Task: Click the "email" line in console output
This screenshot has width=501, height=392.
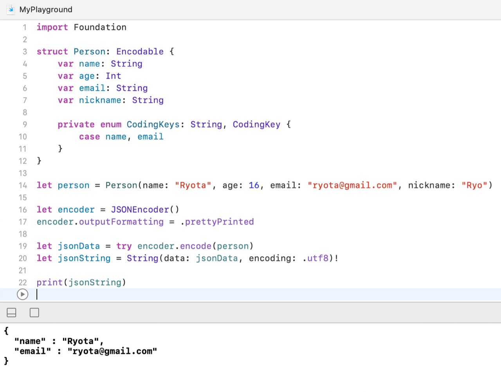Action: pyautogui.click(x=85, y=351)
